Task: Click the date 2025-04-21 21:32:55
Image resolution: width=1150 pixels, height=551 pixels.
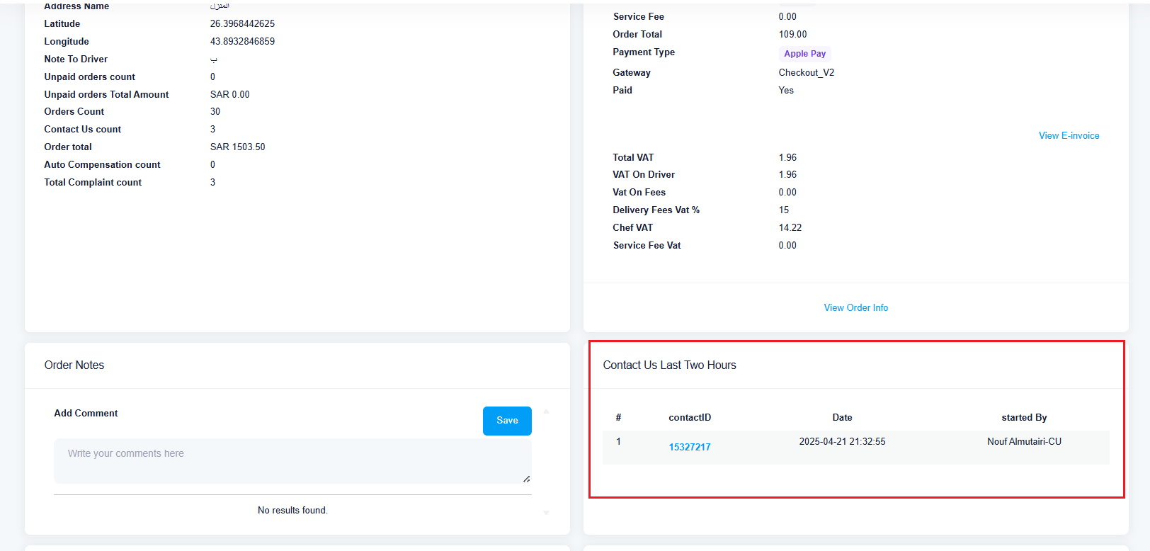Action: (842, 442)
